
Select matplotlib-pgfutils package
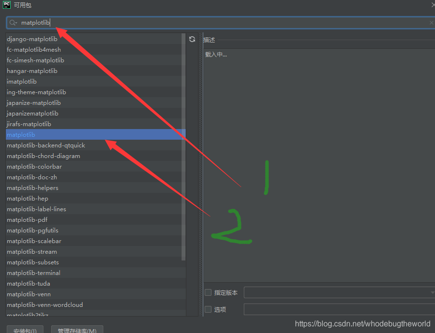point(96,230)
